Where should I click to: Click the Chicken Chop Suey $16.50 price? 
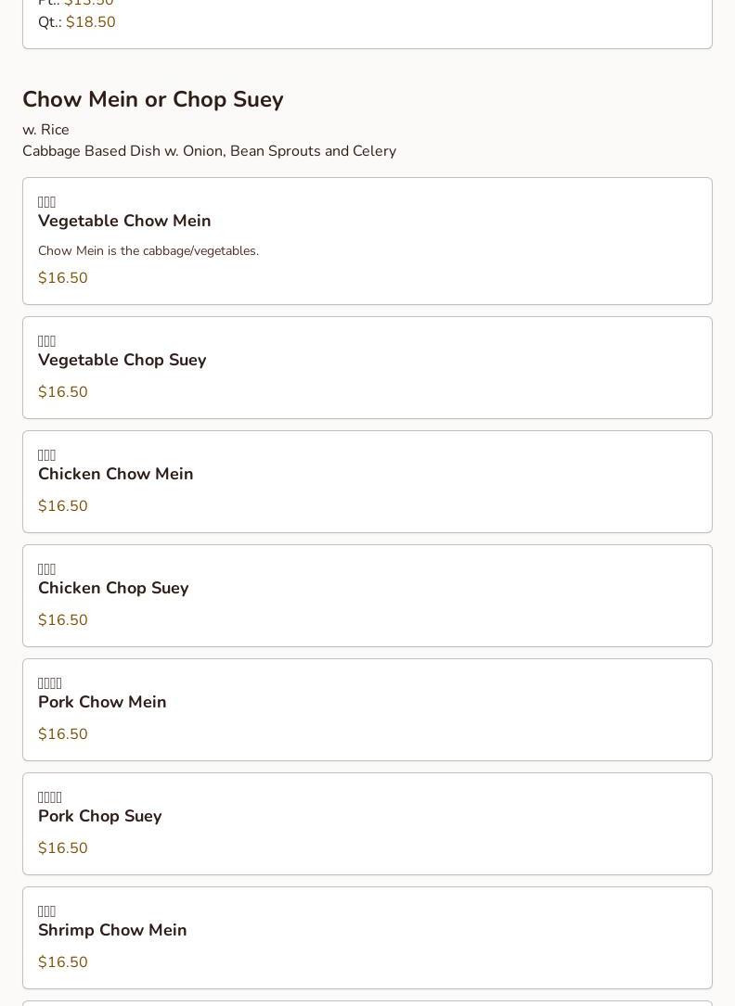click(x=62, y=620)
